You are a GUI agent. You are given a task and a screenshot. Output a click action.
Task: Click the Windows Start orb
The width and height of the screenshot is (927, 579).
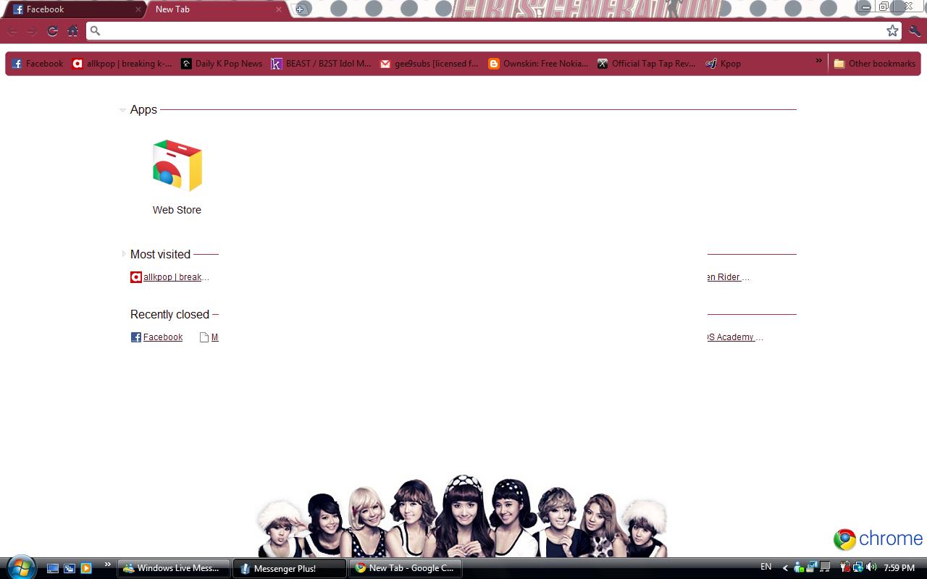[x=20, y=567]
